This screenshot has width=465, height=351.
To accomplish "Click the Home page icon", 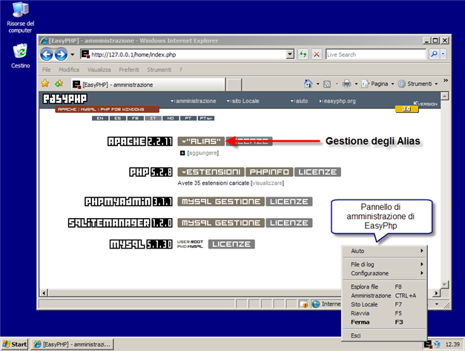I will click(309, 84).
